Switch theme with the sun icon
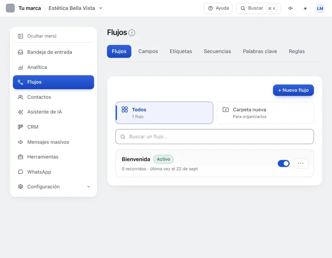The width and height of the screenshot is (332, 258). 305,8
